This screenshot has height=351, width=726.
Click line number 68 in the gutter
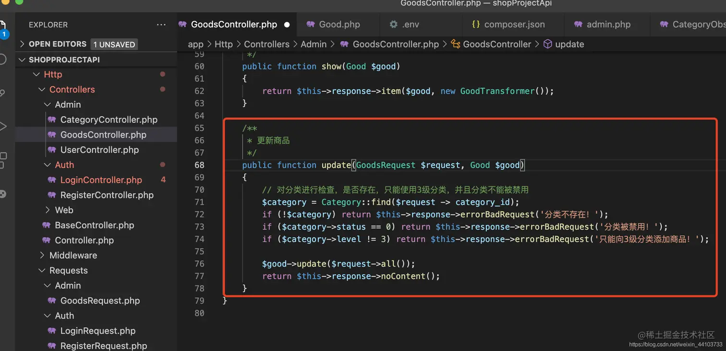click(199, 165)
